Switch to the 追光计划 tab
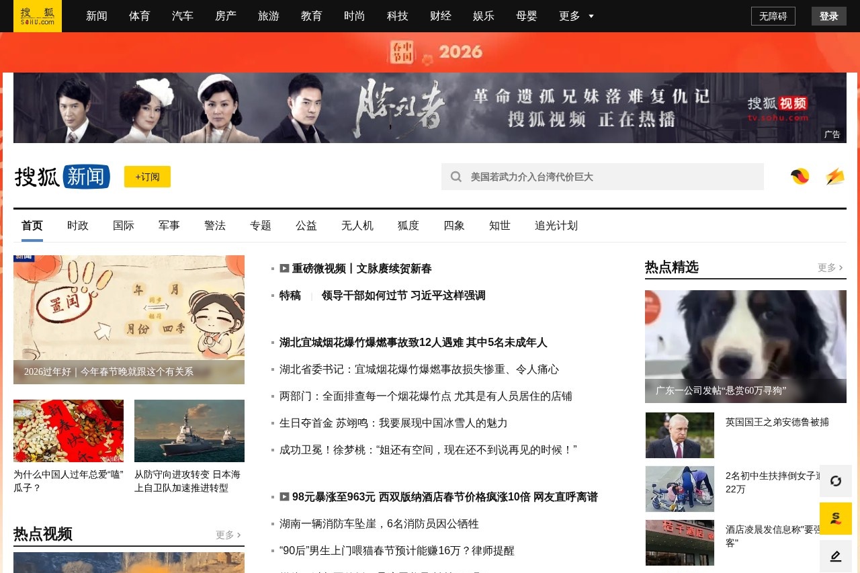This screenshot has width=860, height=573. click(556, 226)
